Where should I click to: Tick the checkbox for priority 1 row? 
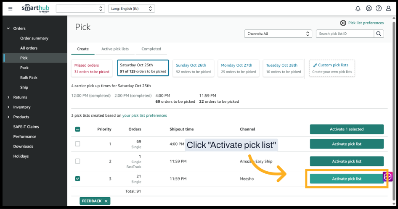(x=77, y=144)
